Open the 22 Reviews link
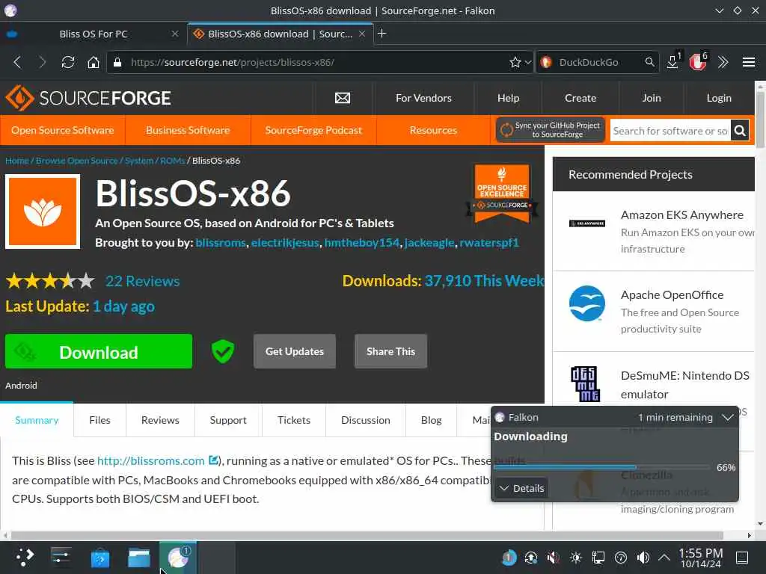Screen dimensions: 766x574 pos(143,281)
